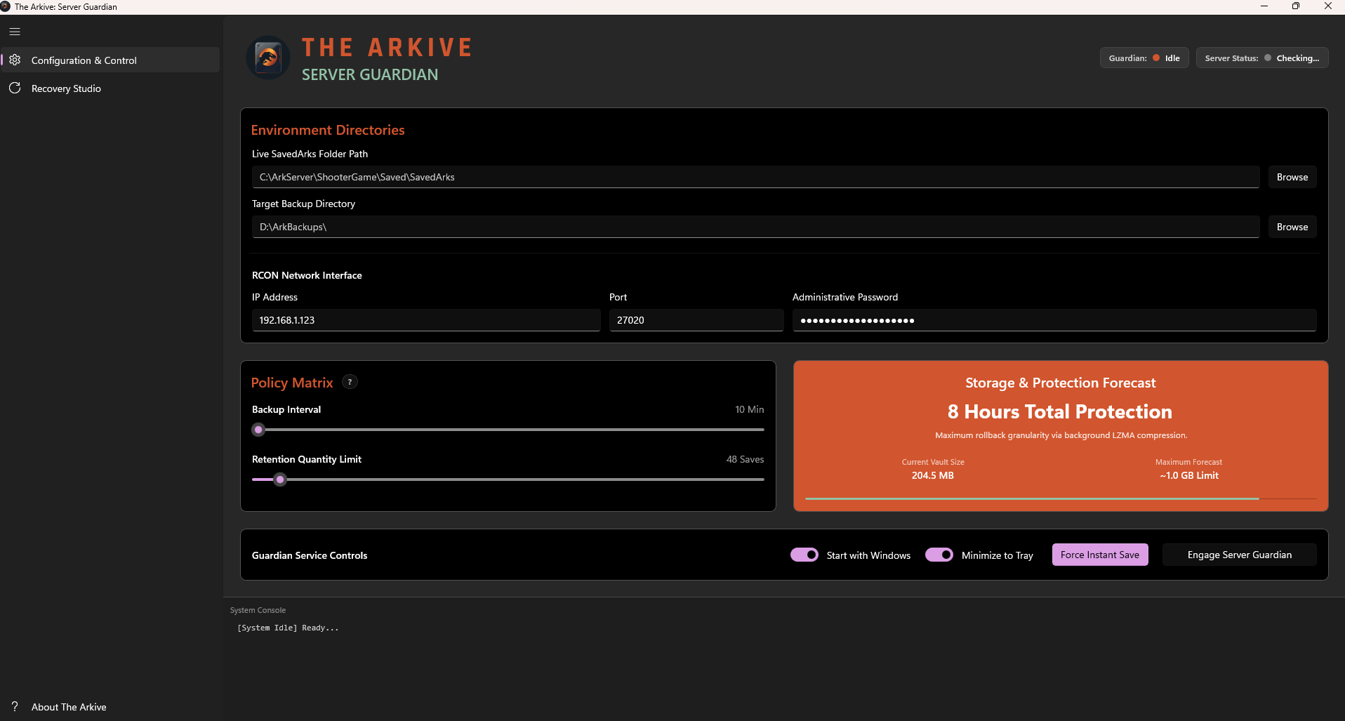Adjust the Backup Interval slider handle
Image resolution: width=1345 pixels, height=721 pixels.
click(258, 430)
